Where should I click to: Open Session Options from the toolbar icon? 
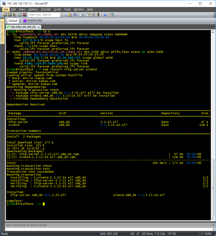coord(89,15)
